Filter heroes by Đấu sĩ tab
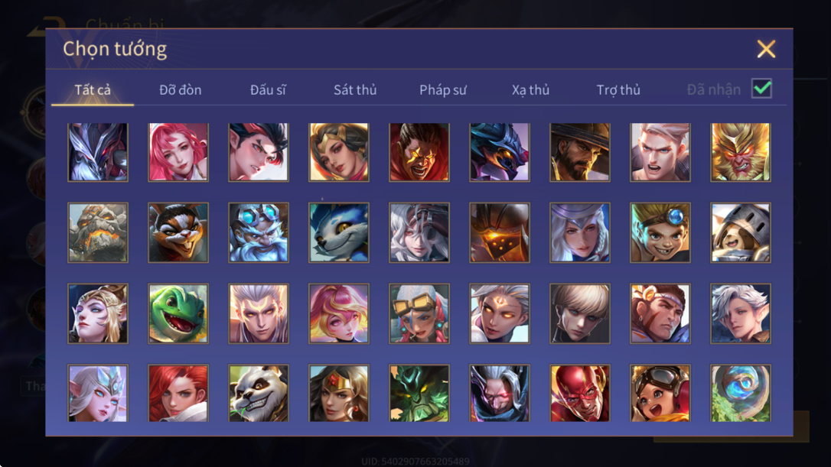Viewport: 831px width, 467px height. 268,90
